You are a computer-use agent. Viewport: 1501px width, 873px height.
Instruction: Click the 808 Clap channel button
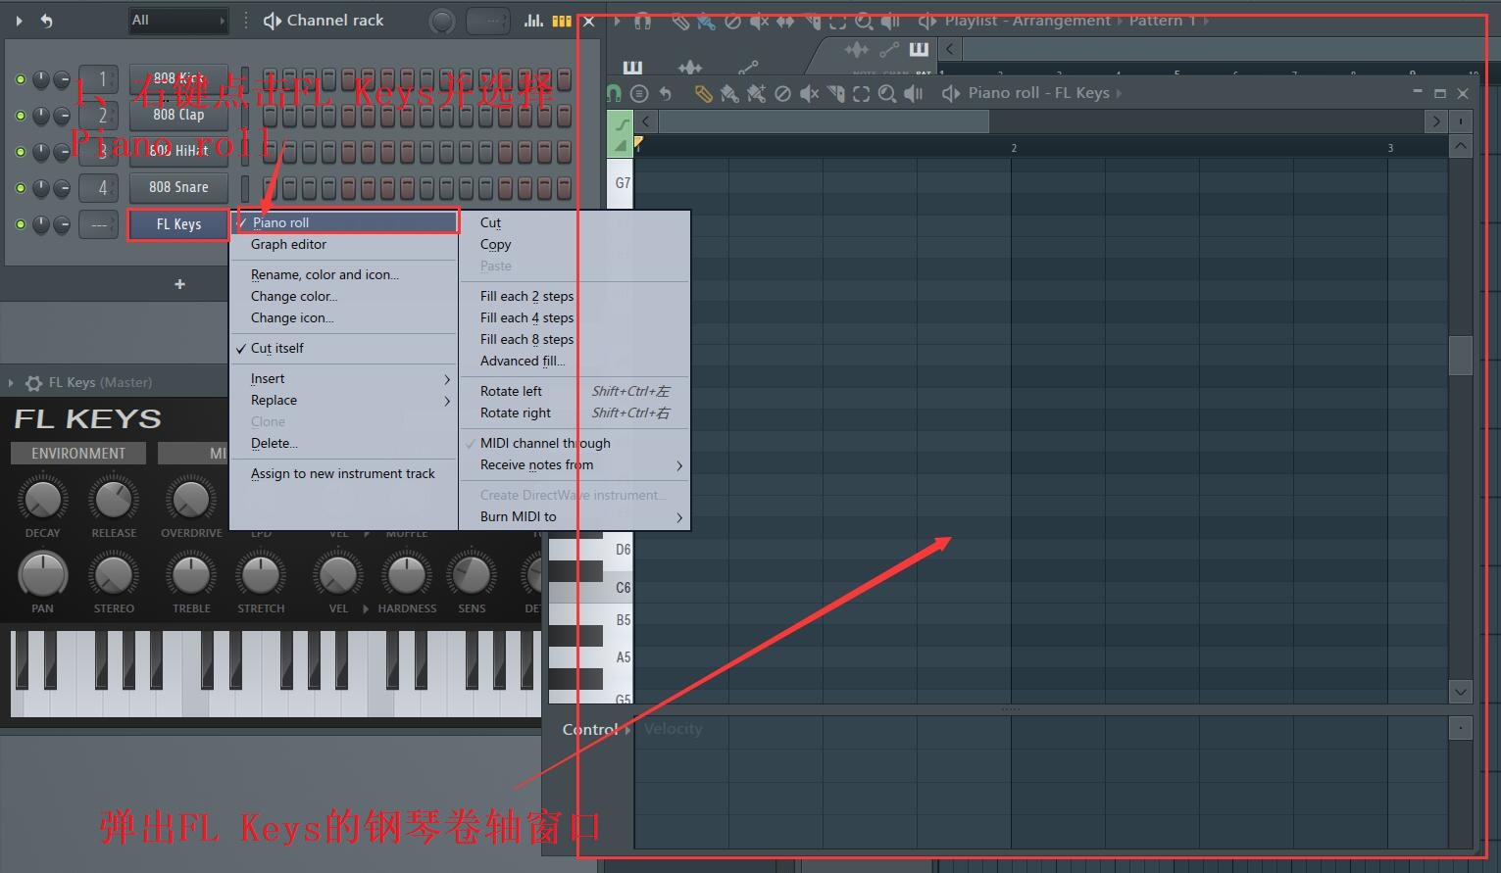(178, 115)
